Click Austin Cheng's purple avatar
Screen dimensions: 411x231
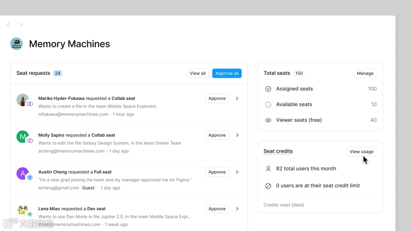point(23,174)
